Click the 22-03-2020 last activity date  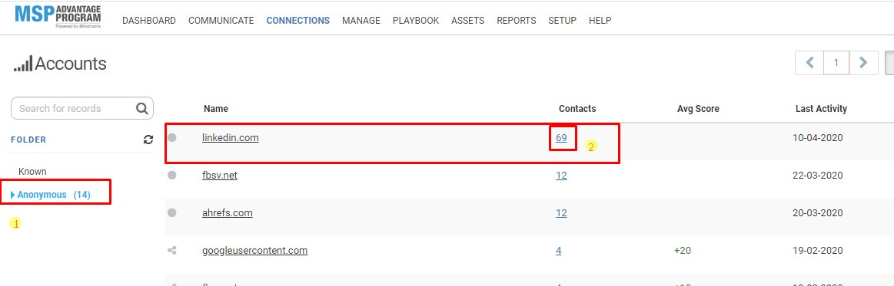pos(818,175)
